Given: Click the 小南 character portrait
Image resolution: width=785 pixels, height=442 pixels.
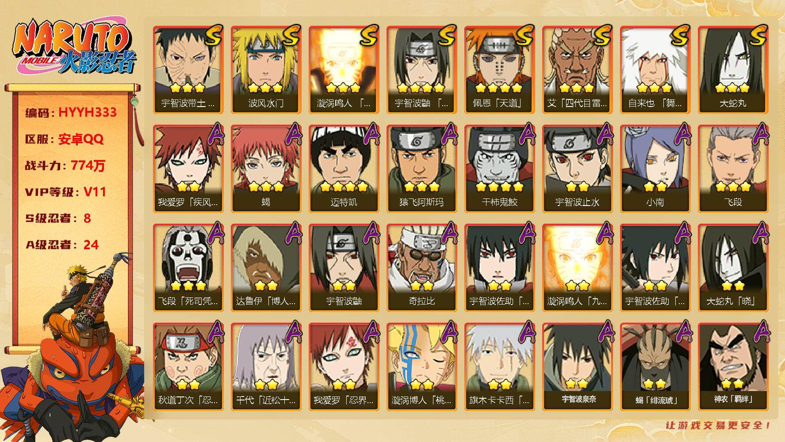Looking at the screenshot, I should click(x=655, y=168).
